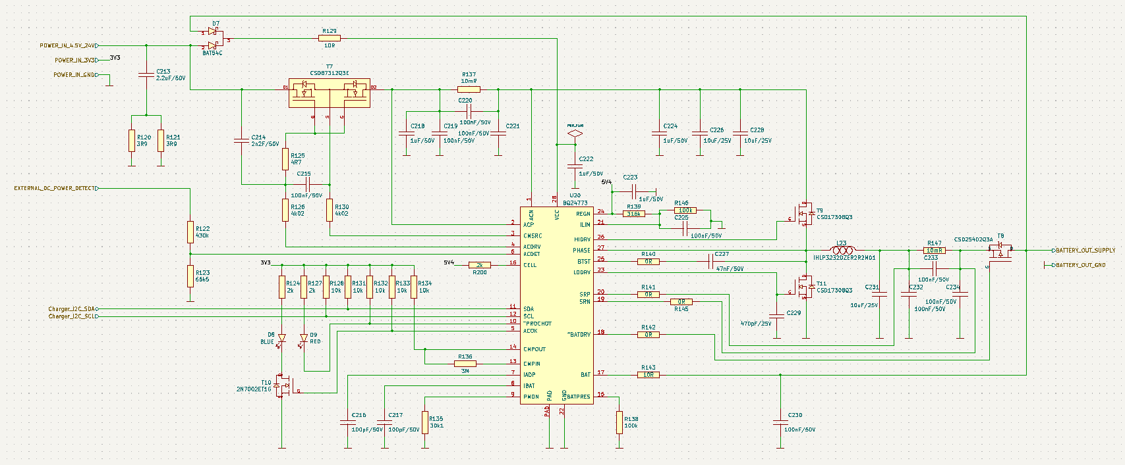Select the CSD25402Q3A value text
Screen dimensions: 1125x465
973,239
